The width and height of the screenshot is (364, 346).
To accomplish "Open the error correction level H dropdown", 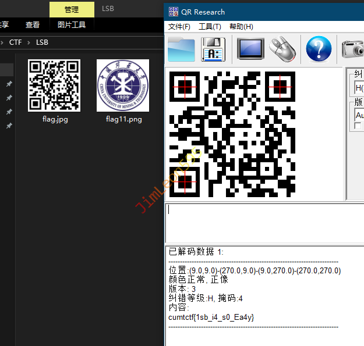I will pos(359,88).
